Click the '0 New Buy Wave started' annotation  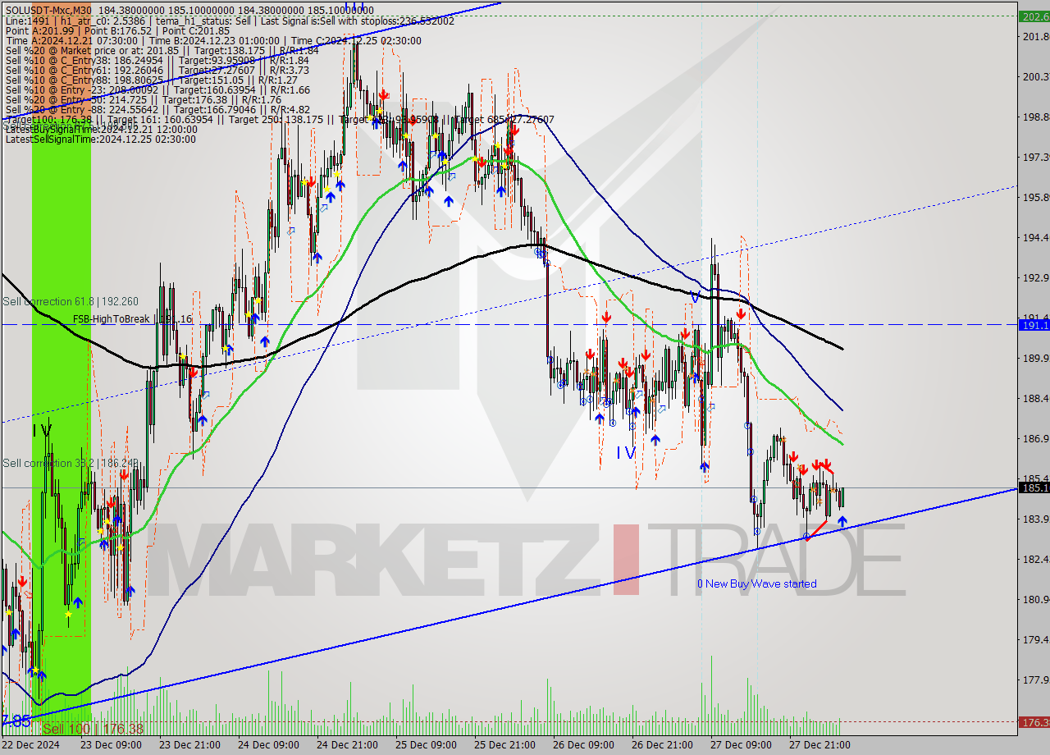tap(756, 583)
